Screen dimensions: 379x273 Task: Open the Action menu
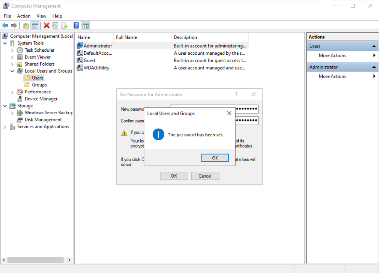24,16
